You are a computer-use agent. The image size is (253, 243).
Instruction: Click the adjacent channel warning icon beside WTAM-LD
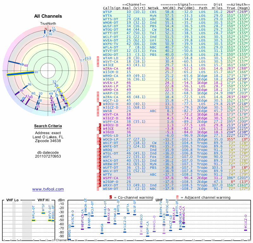[98, 58]
